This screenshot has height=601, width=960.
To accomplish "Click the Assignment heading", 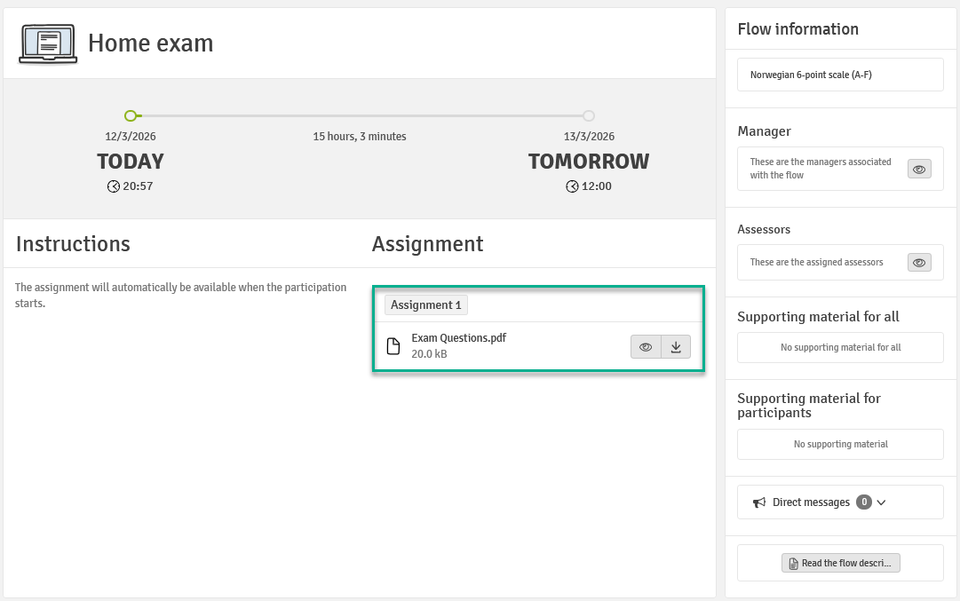I will 427,244.
